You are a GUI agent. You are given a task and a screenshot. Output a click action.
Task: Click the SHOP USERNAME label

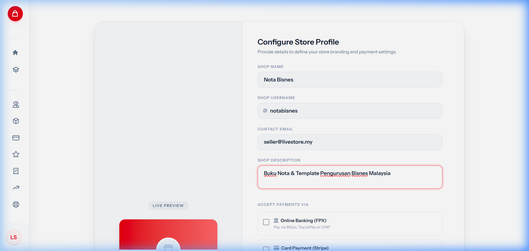coord(276,98)
